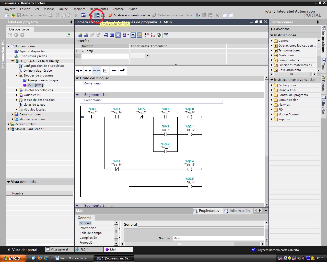Open the Online menu
327x262 pixels.
point(63,9)
